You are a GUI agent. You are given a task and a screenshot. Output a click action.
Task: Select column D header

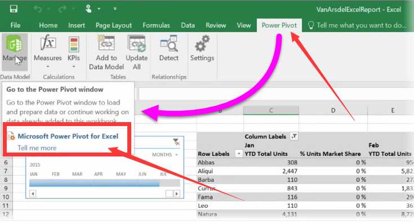click(333, 110)
